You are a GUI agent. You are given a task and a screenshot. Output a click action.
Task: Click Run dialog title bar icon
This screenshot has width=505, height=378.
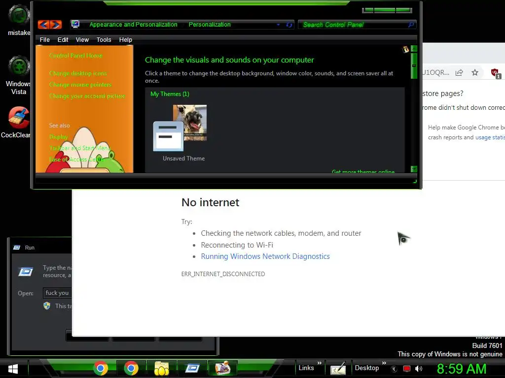(x=17, y=248)
